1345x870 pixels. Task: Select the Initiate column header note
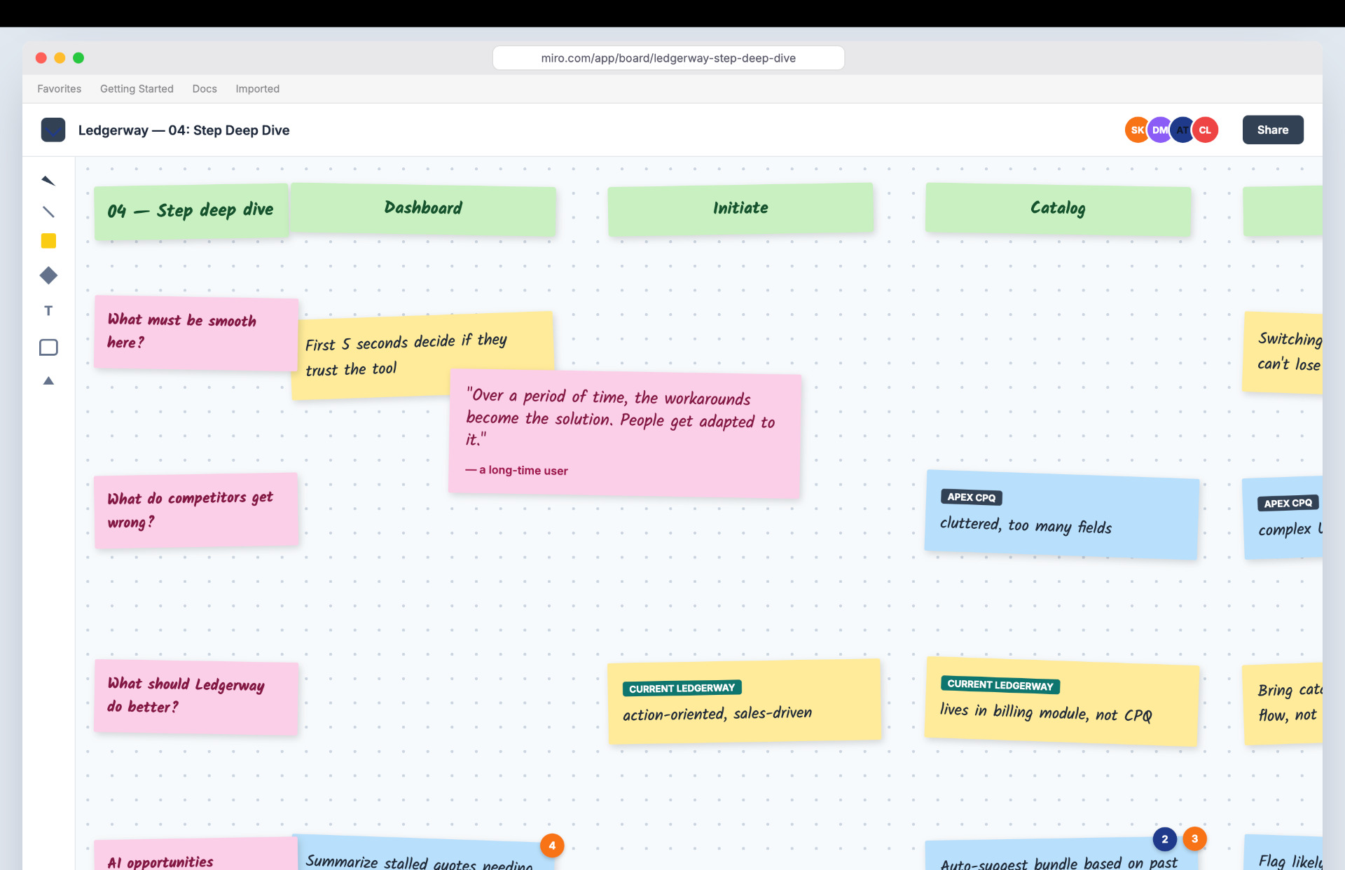pos(740,209)
